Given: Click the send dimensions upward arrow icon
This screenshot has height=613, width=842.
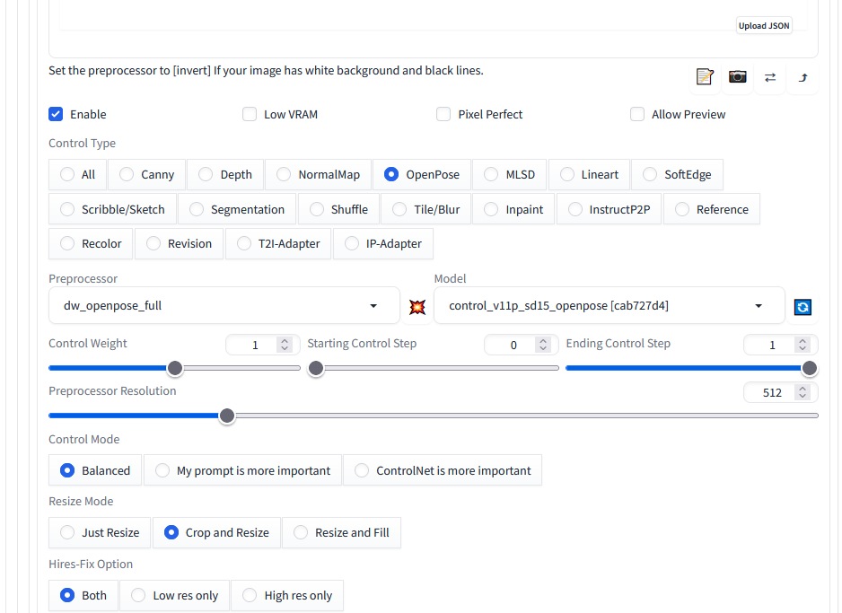Looking at the screenshot, I should tap(803, 77).
